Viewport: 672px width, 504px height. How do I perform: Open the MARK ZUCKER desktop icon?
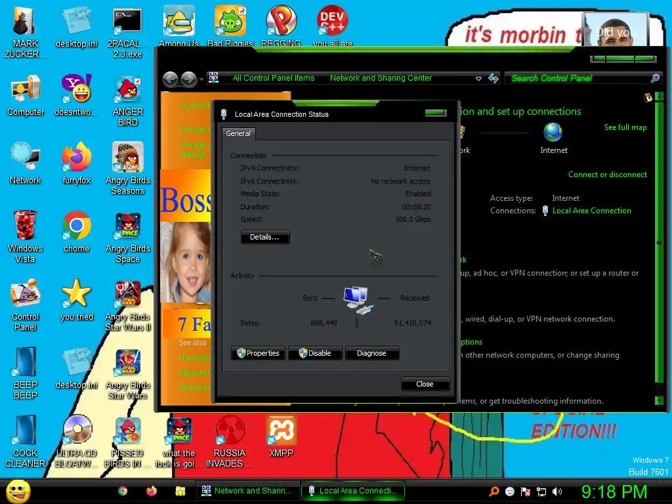pos(25,32)
